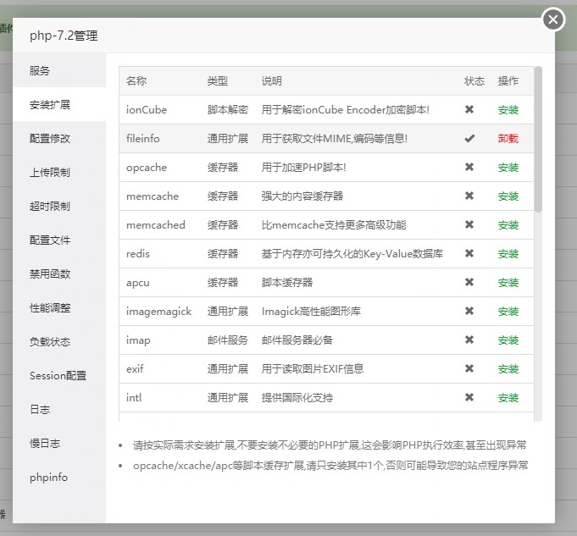Click the fileinfo installed checkmark icon
The height and width of the screenshot is (536, 577).
pos(469,139)
